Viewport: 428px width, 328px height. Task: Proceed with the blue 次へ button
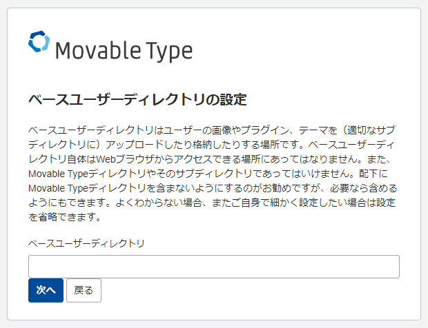(46, 290)
